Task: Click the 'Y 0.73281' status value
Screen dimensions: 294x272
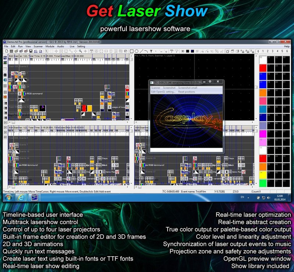Action: tap(220, 192)
